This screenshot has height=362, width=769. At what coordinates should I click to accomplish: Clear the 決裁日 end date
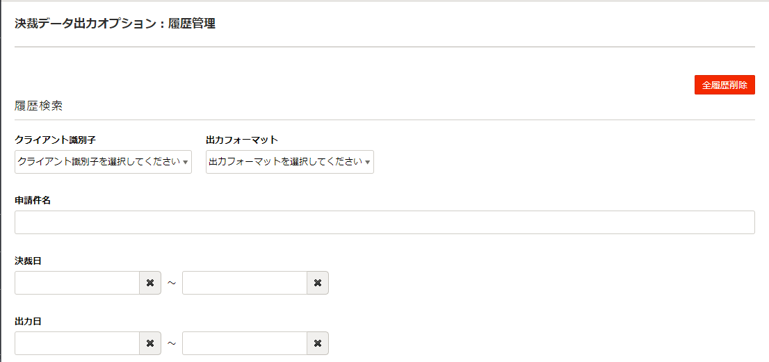317,283
